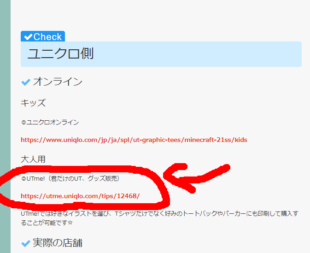The width and height of the screenshot is (310, 253).
Task: Click the ©UTme!（君だけのUT、グッズ販売） caption
Action: click(x=70, y=178)
